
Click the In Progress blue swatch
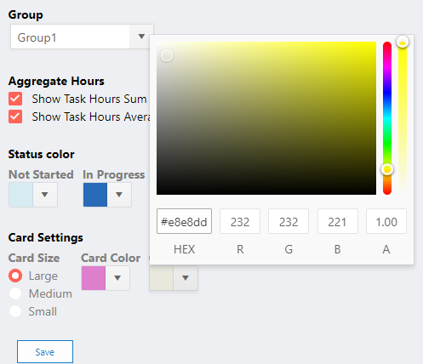pyautogui.click(x=95, y=195)
